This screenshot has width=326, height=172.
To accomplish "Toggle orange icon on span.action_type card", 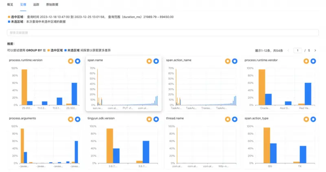I will (x=306, y=119).
